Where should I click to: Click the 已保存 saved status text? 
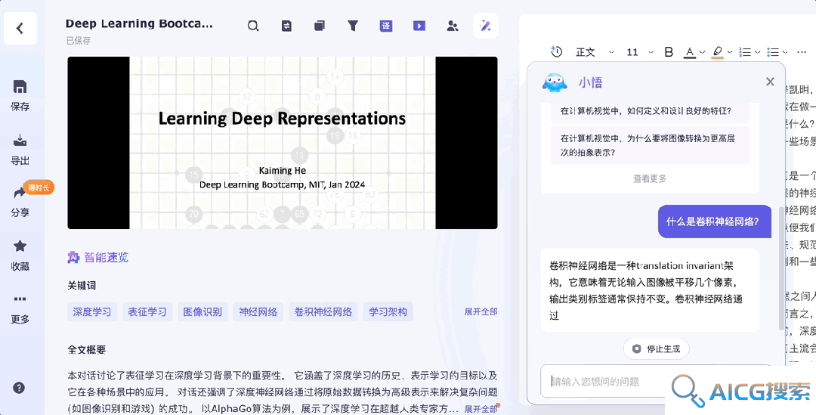pos(79,40)
